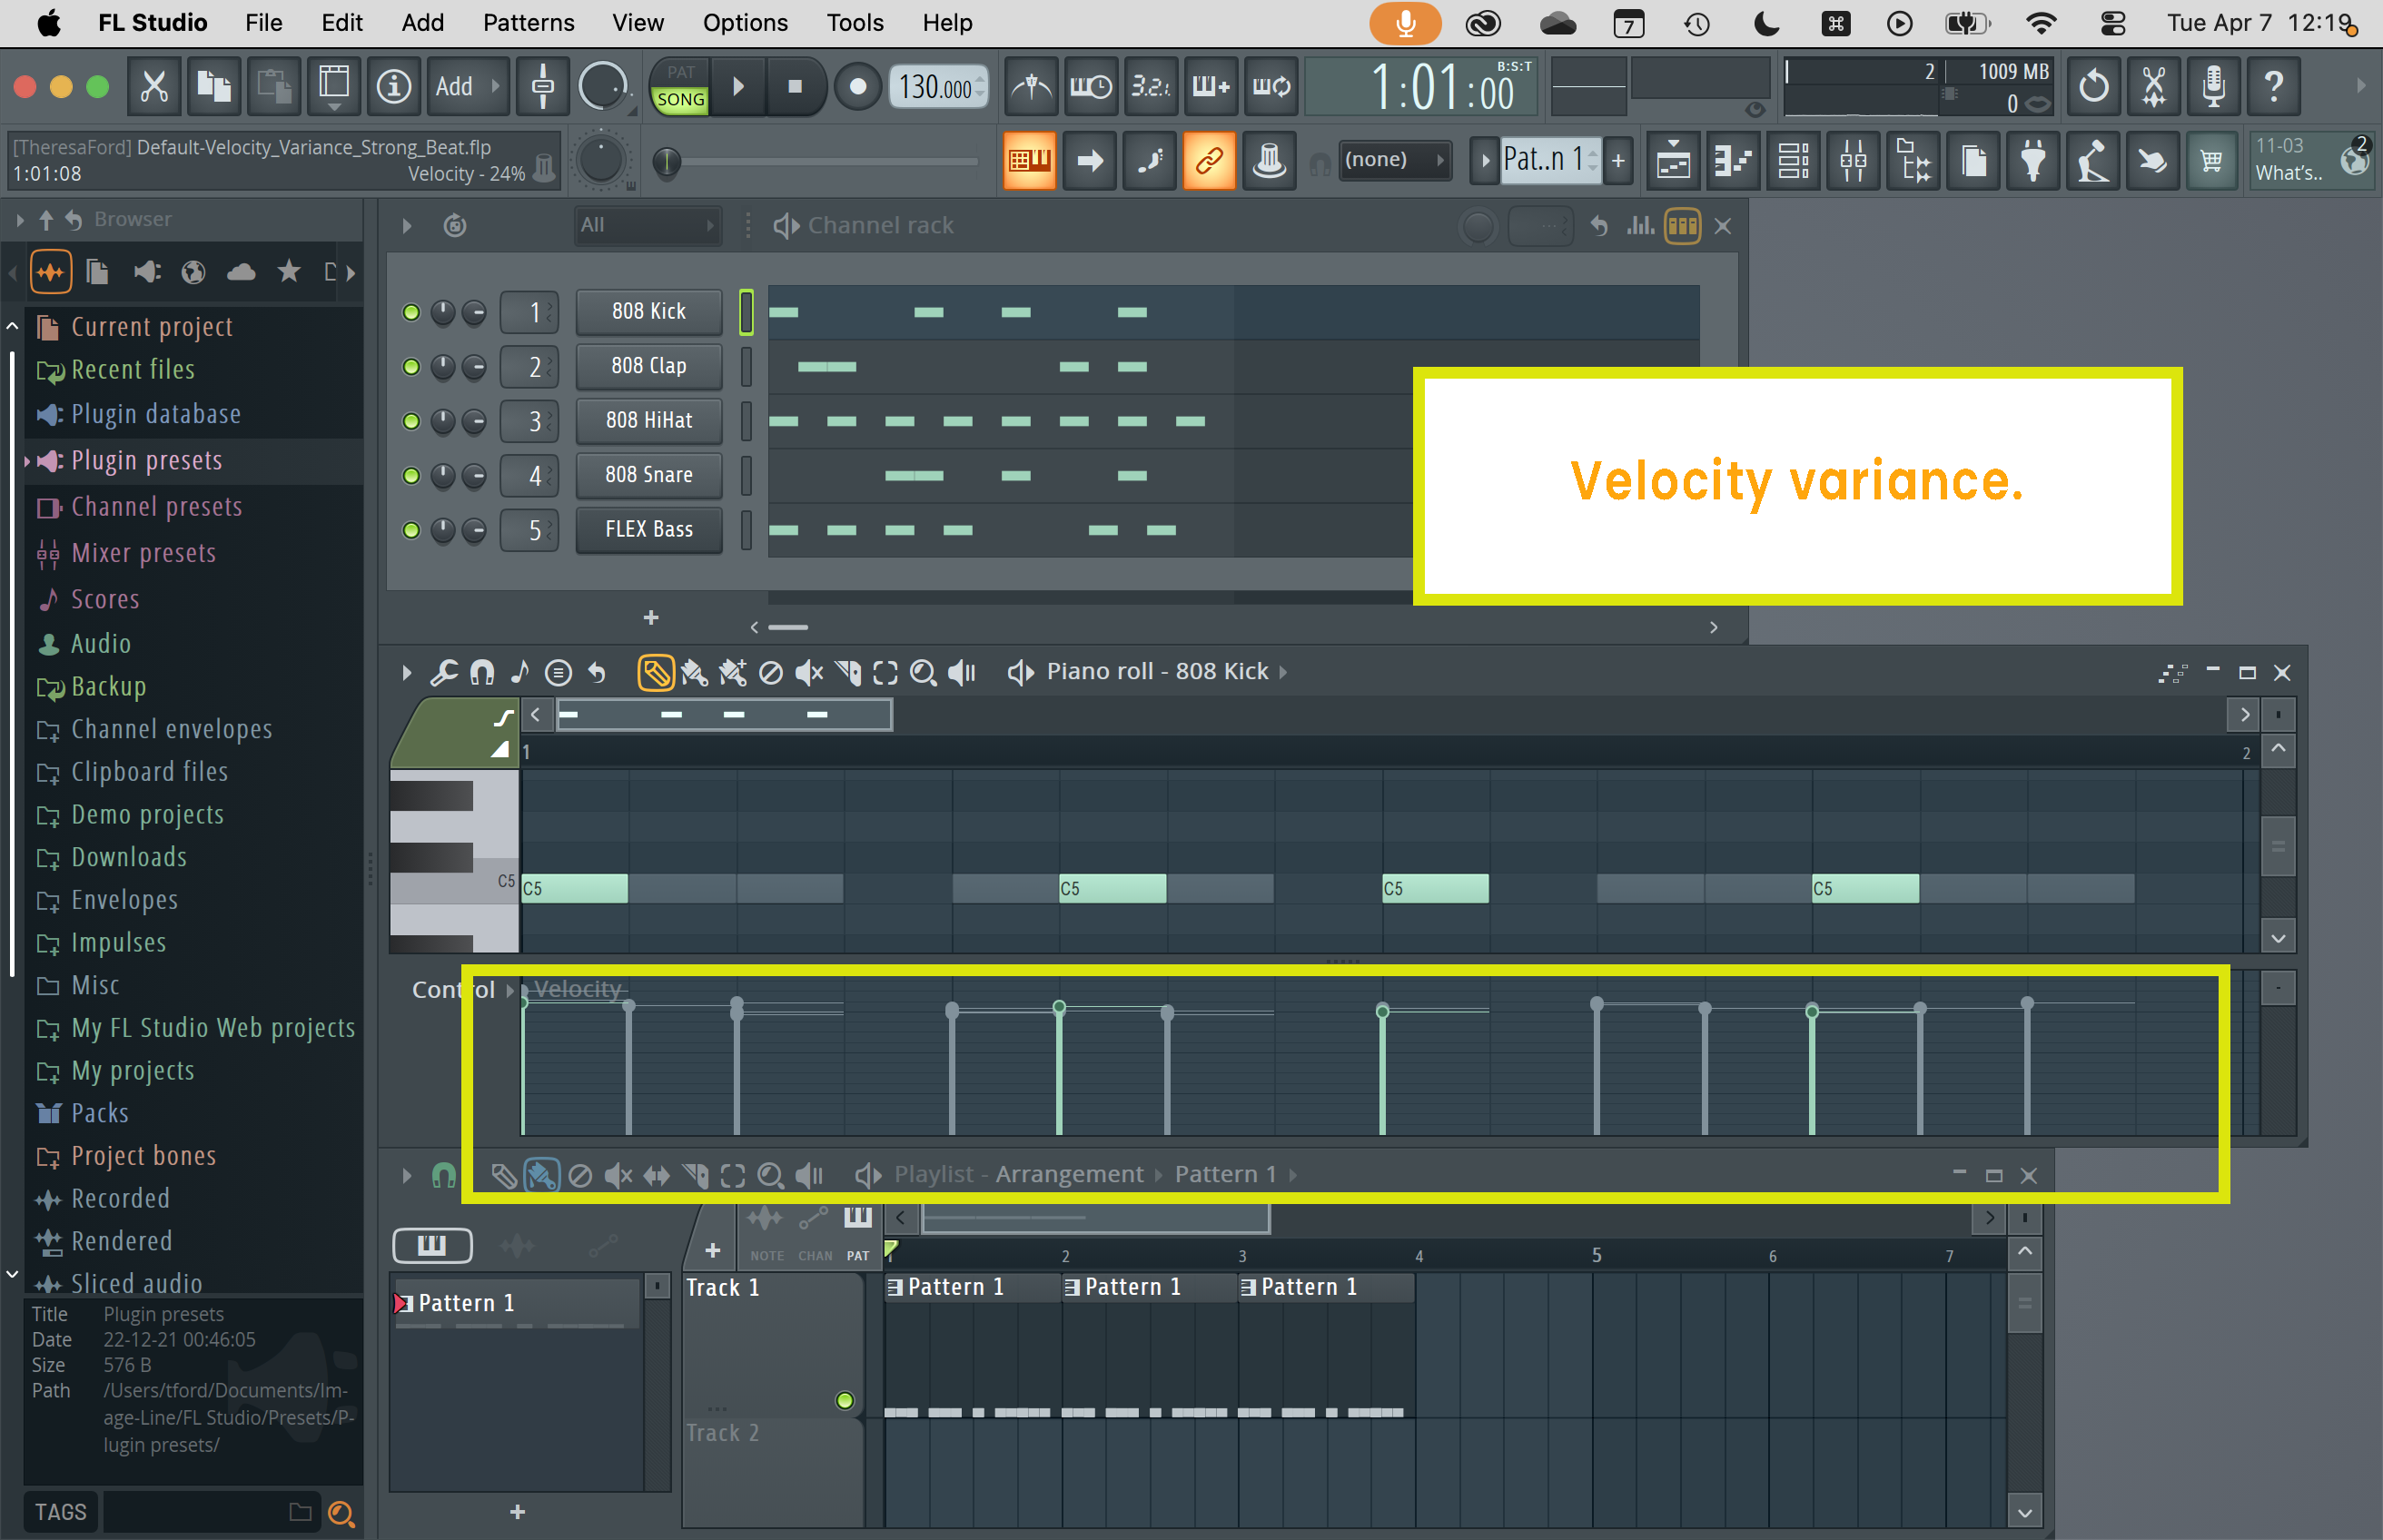Toggle the link to controller button

(1210, 160)
